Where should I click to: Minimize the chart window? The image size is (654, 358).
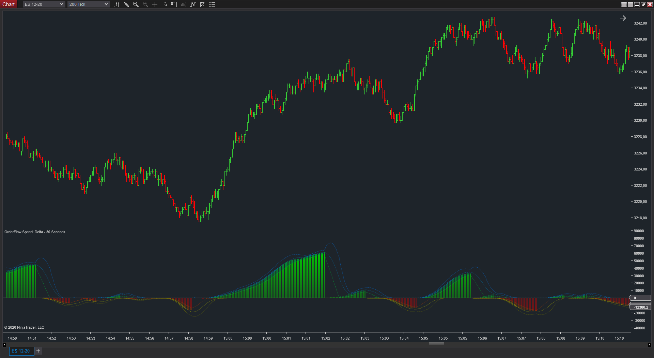637,4
